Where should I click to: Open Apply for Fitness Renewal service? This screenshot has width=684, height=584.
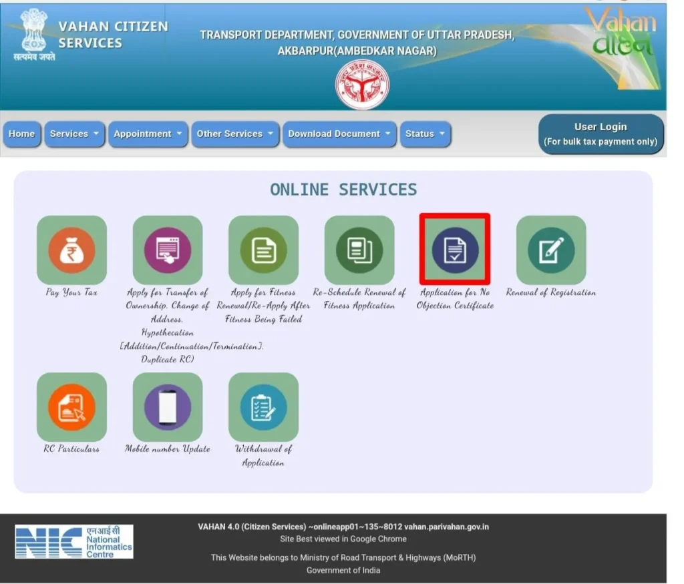pos(263,250)
